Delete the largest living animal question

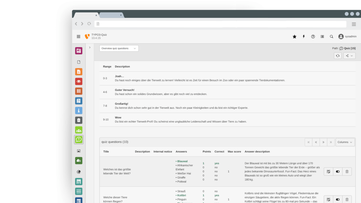coord(347,172)
